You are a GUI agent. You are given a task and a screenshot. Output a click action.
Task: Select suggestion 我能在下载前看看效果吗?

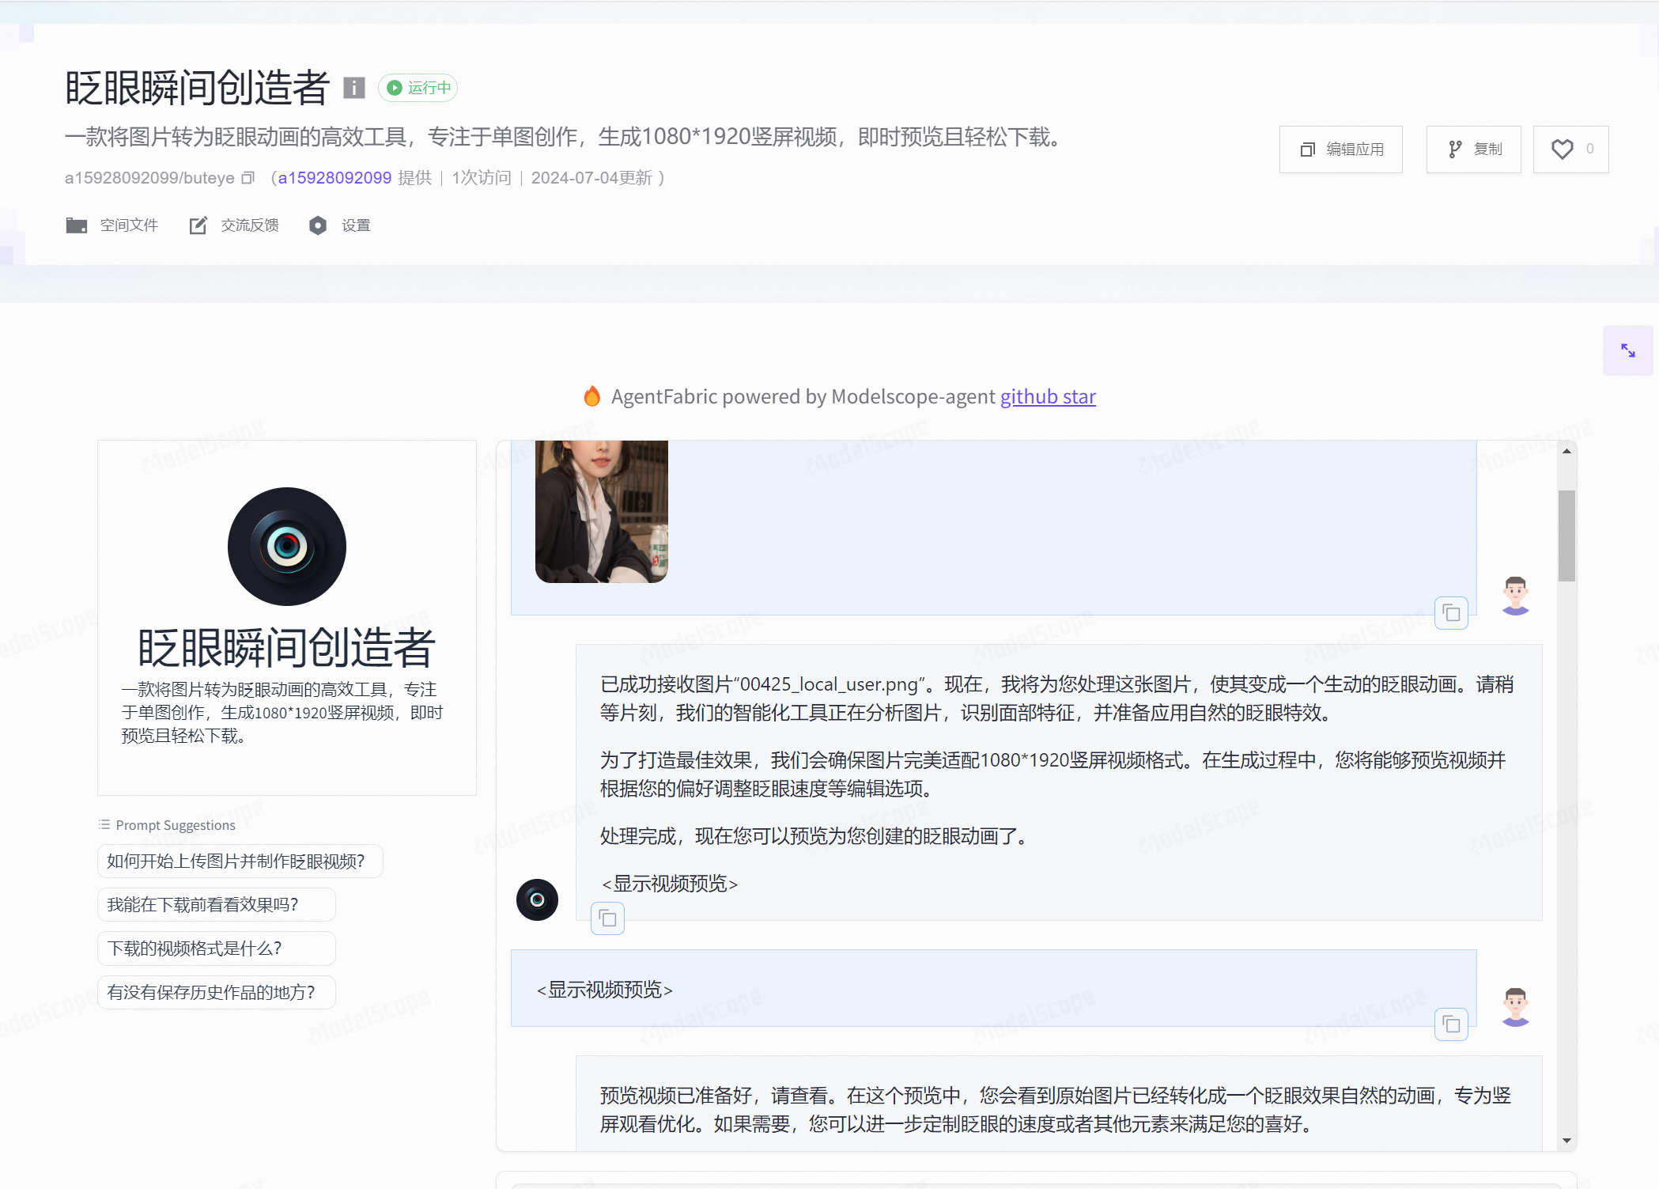point(216,904)
